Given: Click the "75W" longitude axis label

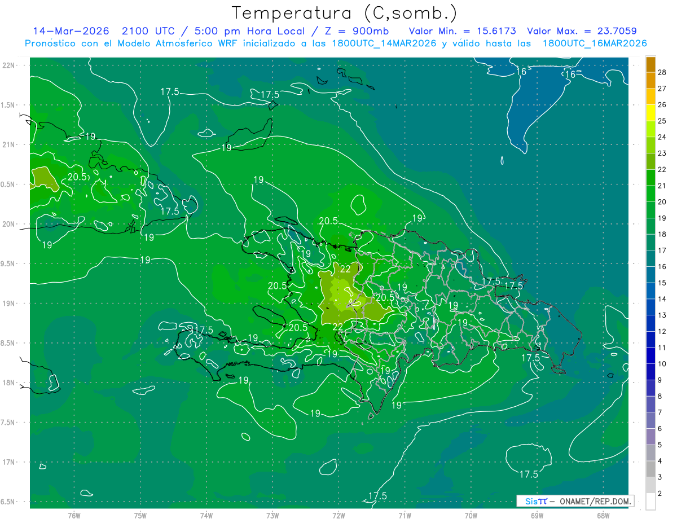Looking at the screenshot, I should pos(140,516).
